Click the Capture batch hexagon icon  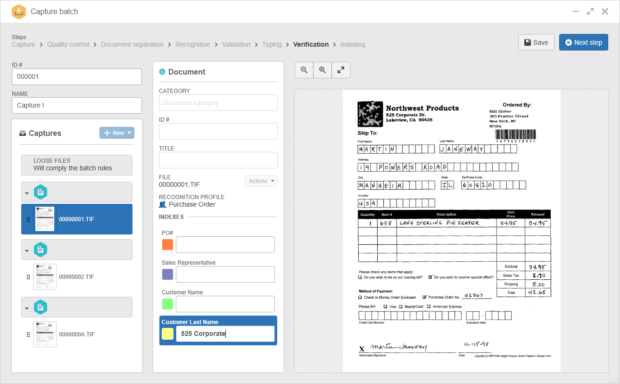(18, 11)
